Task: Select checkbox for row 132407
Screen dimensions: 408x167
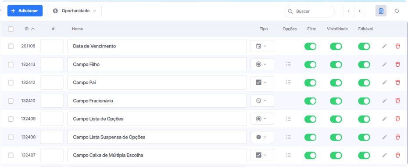Action: click(x=11, y=155)
